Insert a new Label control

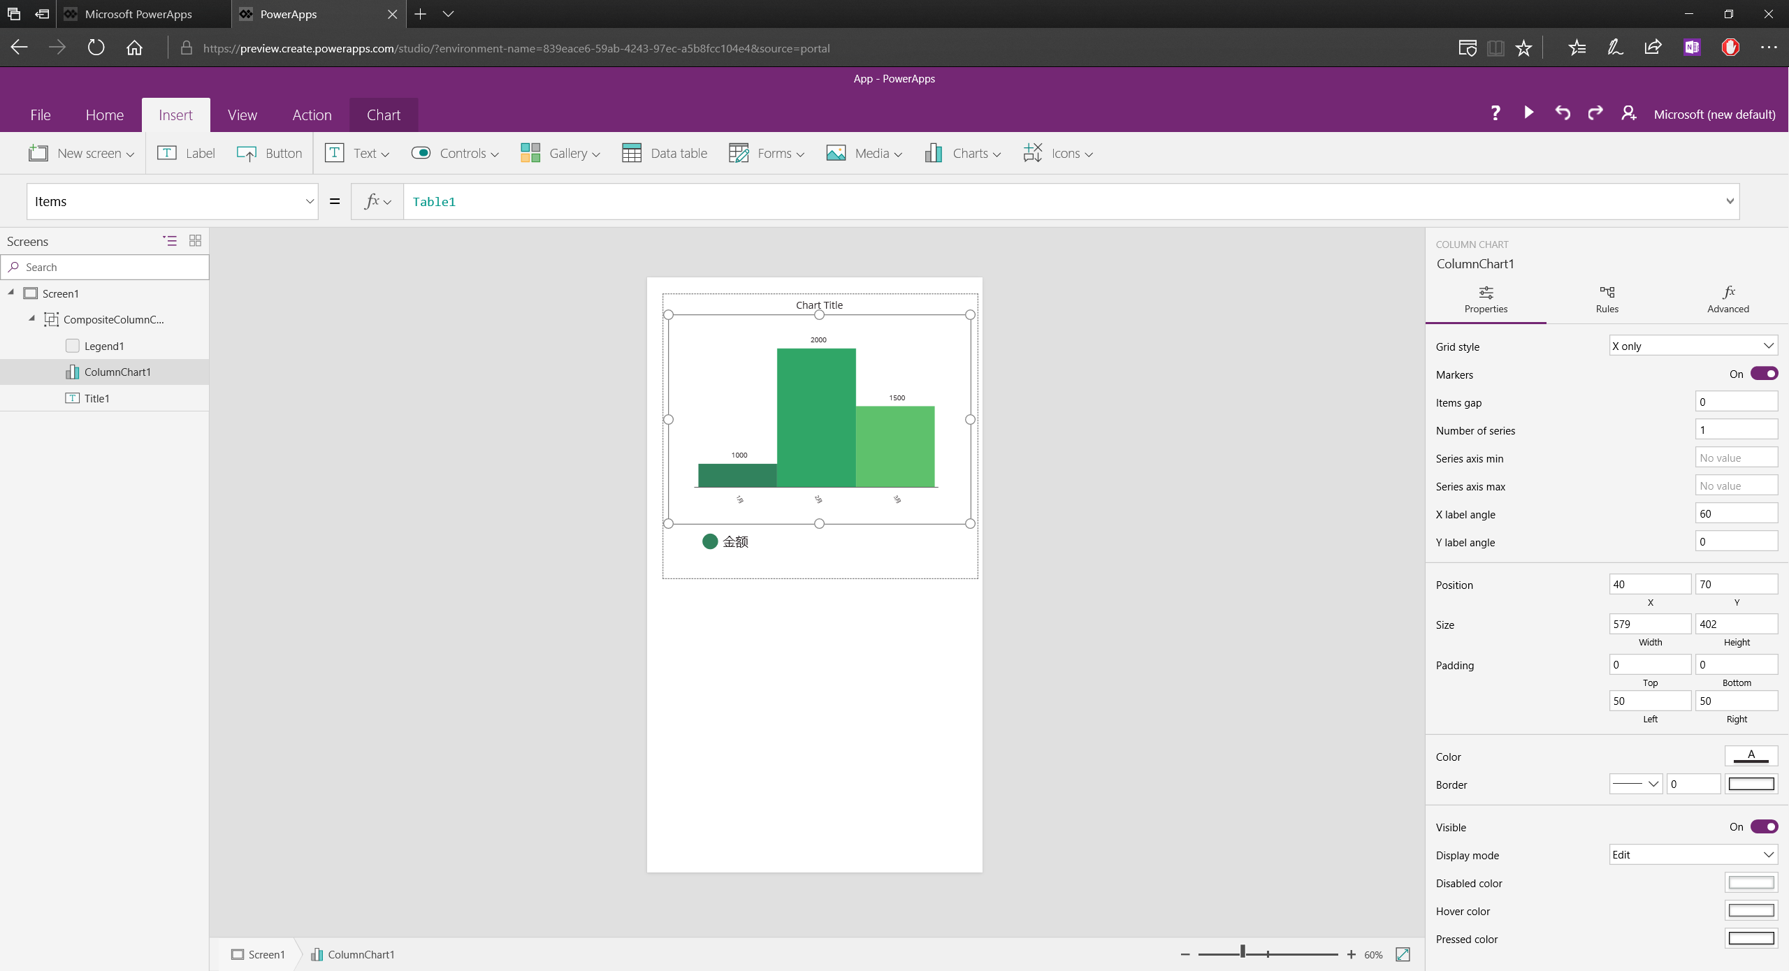click(186, 153)
